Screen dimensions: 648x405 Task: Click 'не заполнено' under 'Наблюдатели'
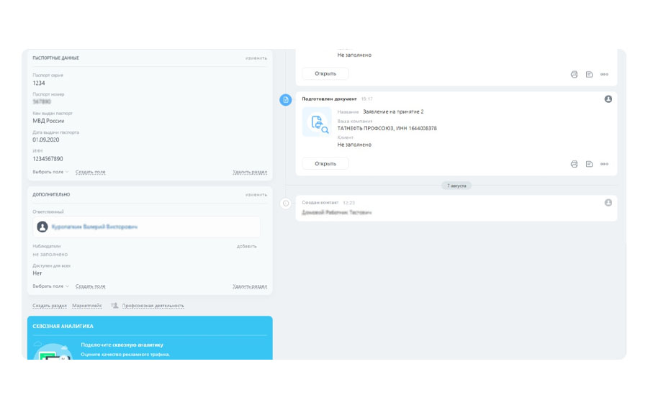[50, 255]
